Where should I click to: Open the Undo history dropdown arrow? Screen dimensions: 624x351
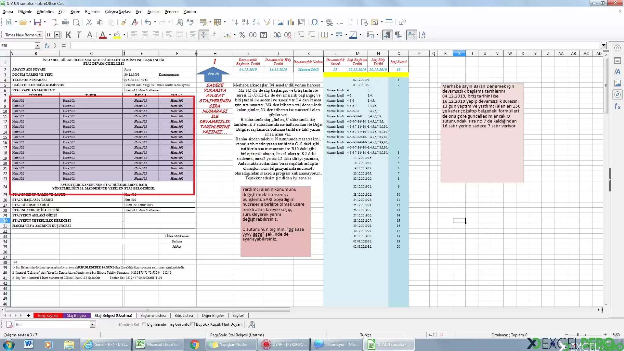pos(155,22)
